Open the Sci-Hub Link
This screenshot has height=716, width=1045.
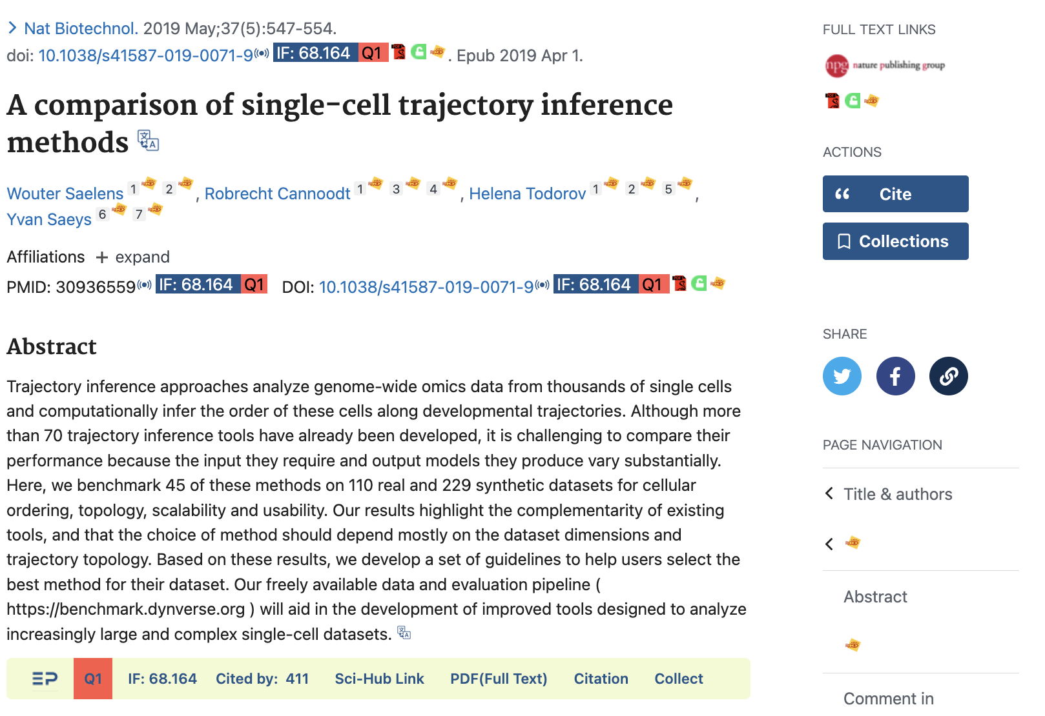coord(379,679)
